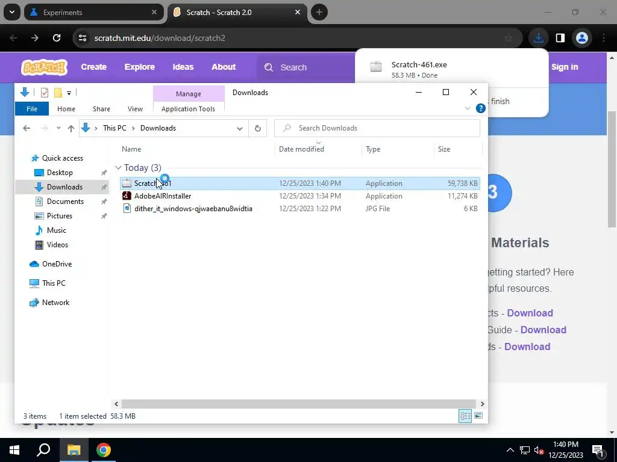Open Documents in navigation pane
Viewport: 617px width, 462px height.
point(65,202)
